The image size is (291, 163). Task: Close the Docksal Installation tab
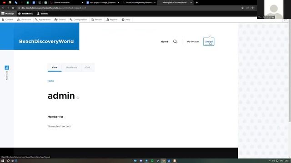point(82,3)
